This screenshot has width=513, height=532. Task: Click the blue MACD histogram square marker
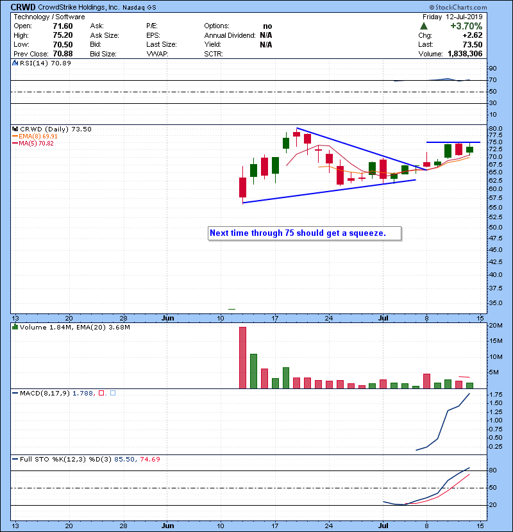tap(113, 393)
